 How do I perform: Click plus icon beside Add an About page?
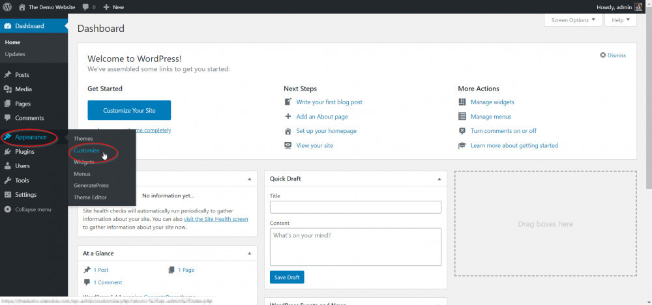pyautogui.click(x=288, y=117)
